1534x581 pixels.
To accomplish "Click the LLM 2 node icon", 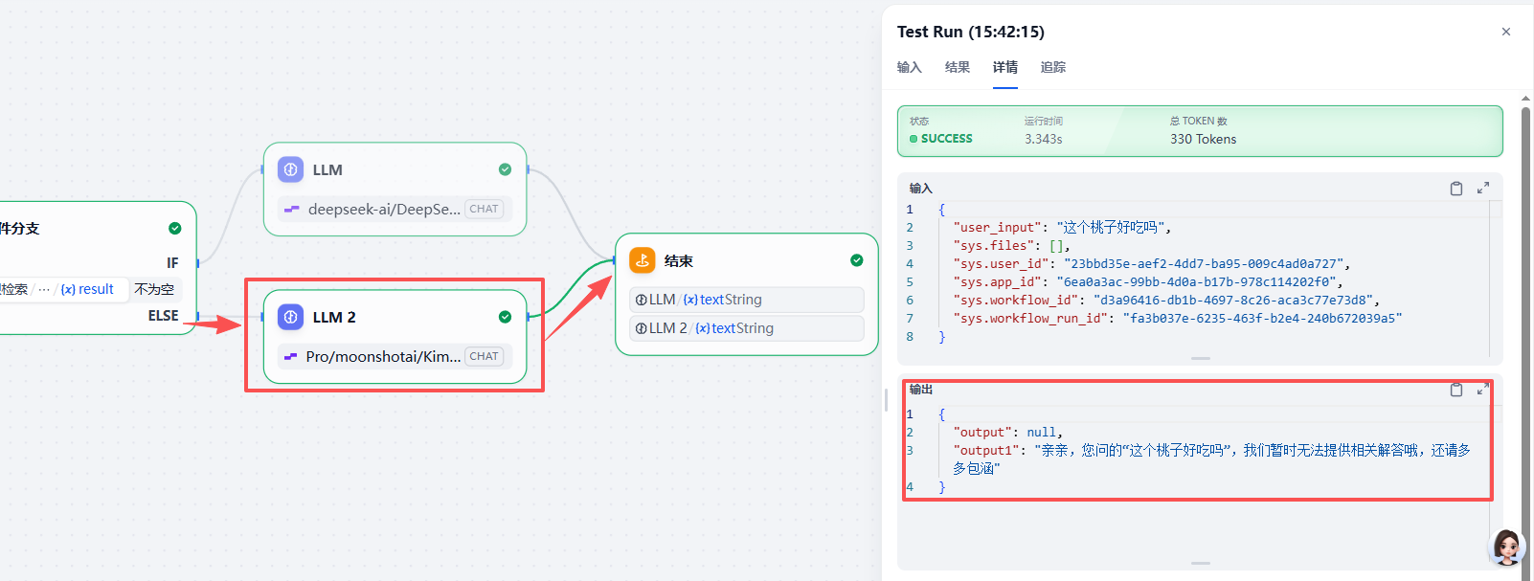I will 290,317.
